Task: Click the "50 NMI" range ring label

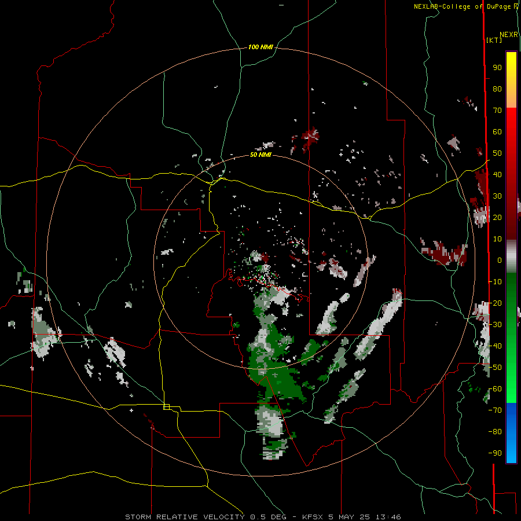Action: pos(260,155)
